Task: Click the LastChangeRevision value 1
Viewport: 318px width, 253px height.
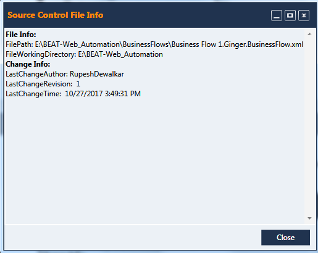Action: pos(78,84)
